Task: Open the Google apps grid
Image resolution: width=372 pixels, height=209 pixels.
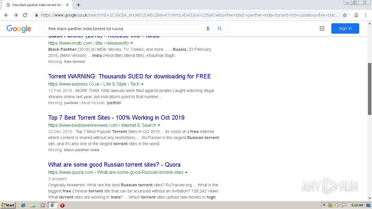Action: point(322,28)
